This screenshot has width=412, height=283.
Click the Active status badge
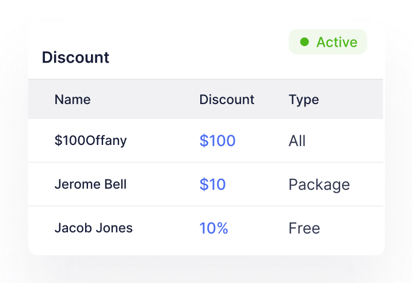coord(328,42)
